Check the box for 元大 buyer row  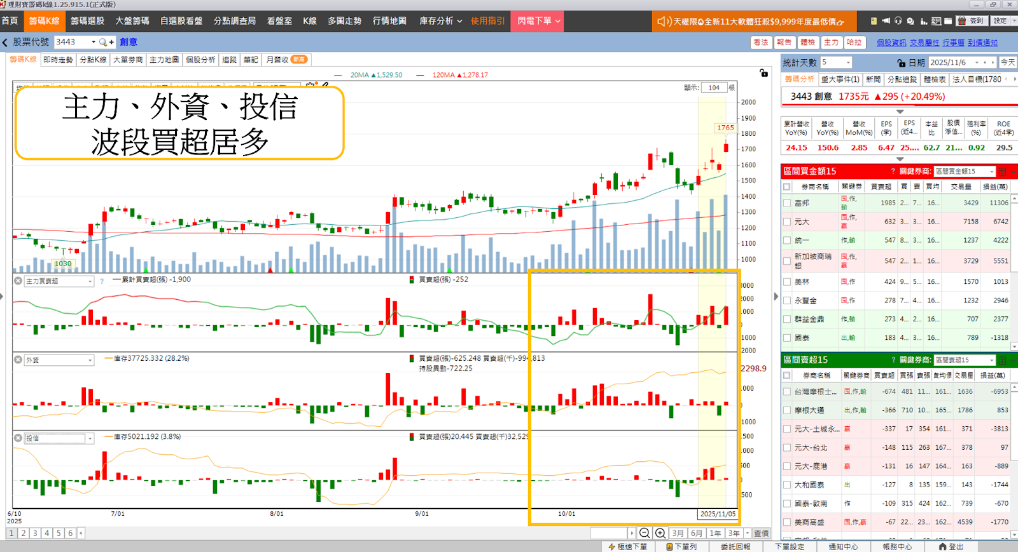pyautogui.click(x=787, y=222)
